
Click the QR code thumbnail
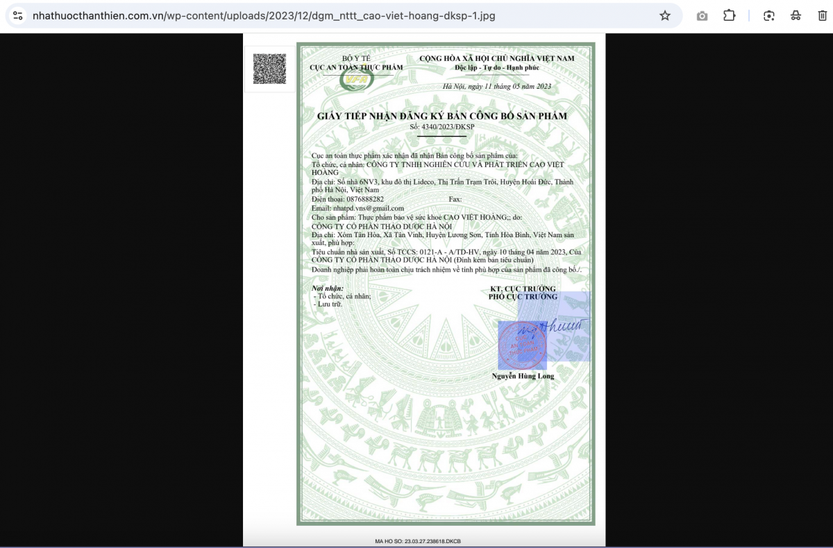pyautogui.click(x=269, y=69)
